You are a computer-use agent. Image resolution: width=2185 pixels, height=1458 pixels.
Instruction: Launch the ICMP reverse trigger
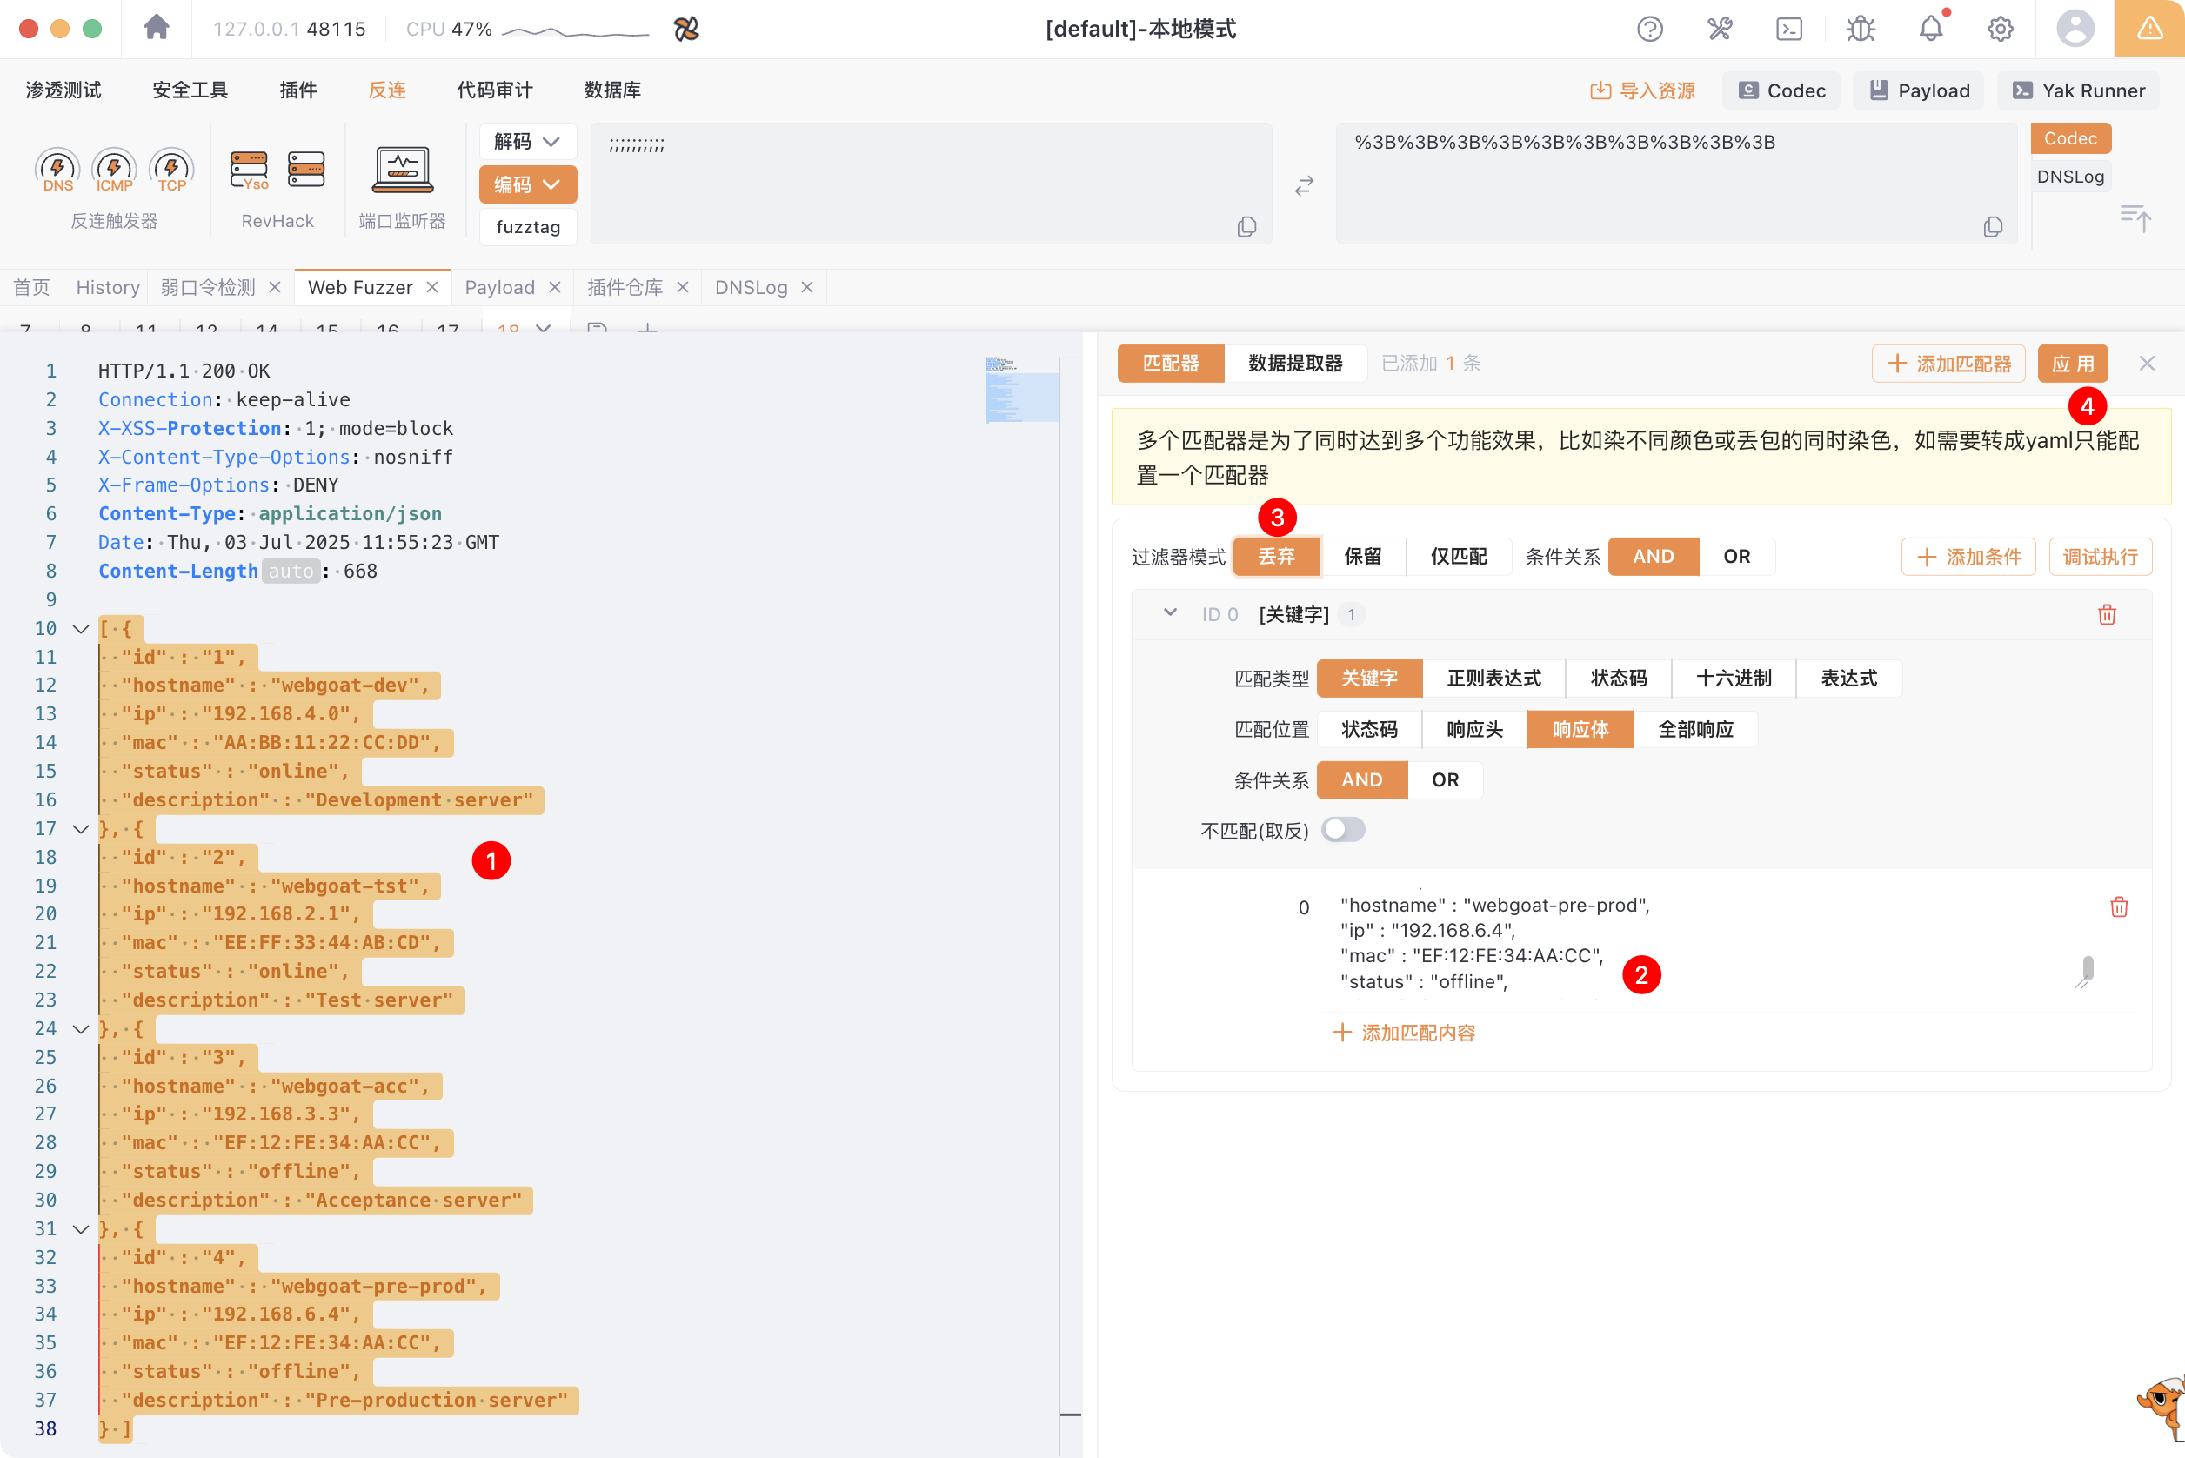114,171
